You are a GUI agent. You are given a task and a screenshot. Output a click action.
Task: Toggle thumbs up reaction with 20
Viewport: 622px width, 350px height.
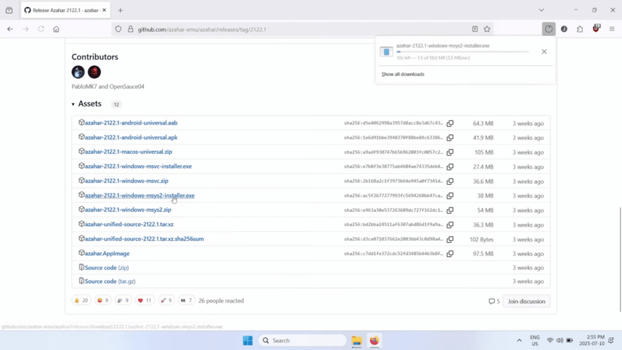coord(81,300)
